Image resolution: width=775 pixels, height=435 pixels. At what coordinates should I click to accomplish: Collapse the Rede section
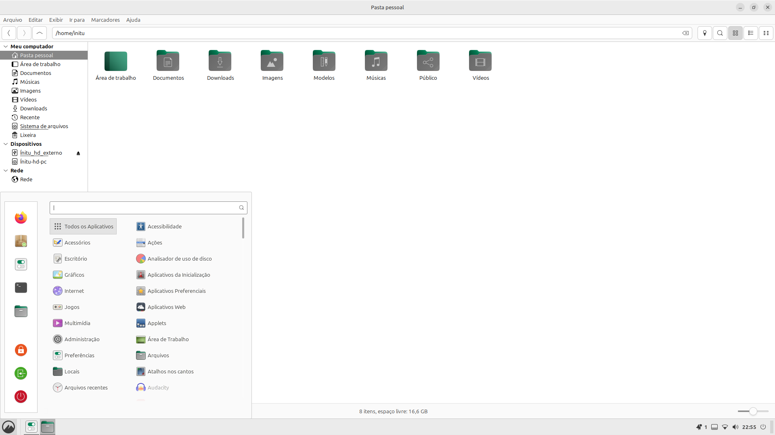tap(6, 170)
